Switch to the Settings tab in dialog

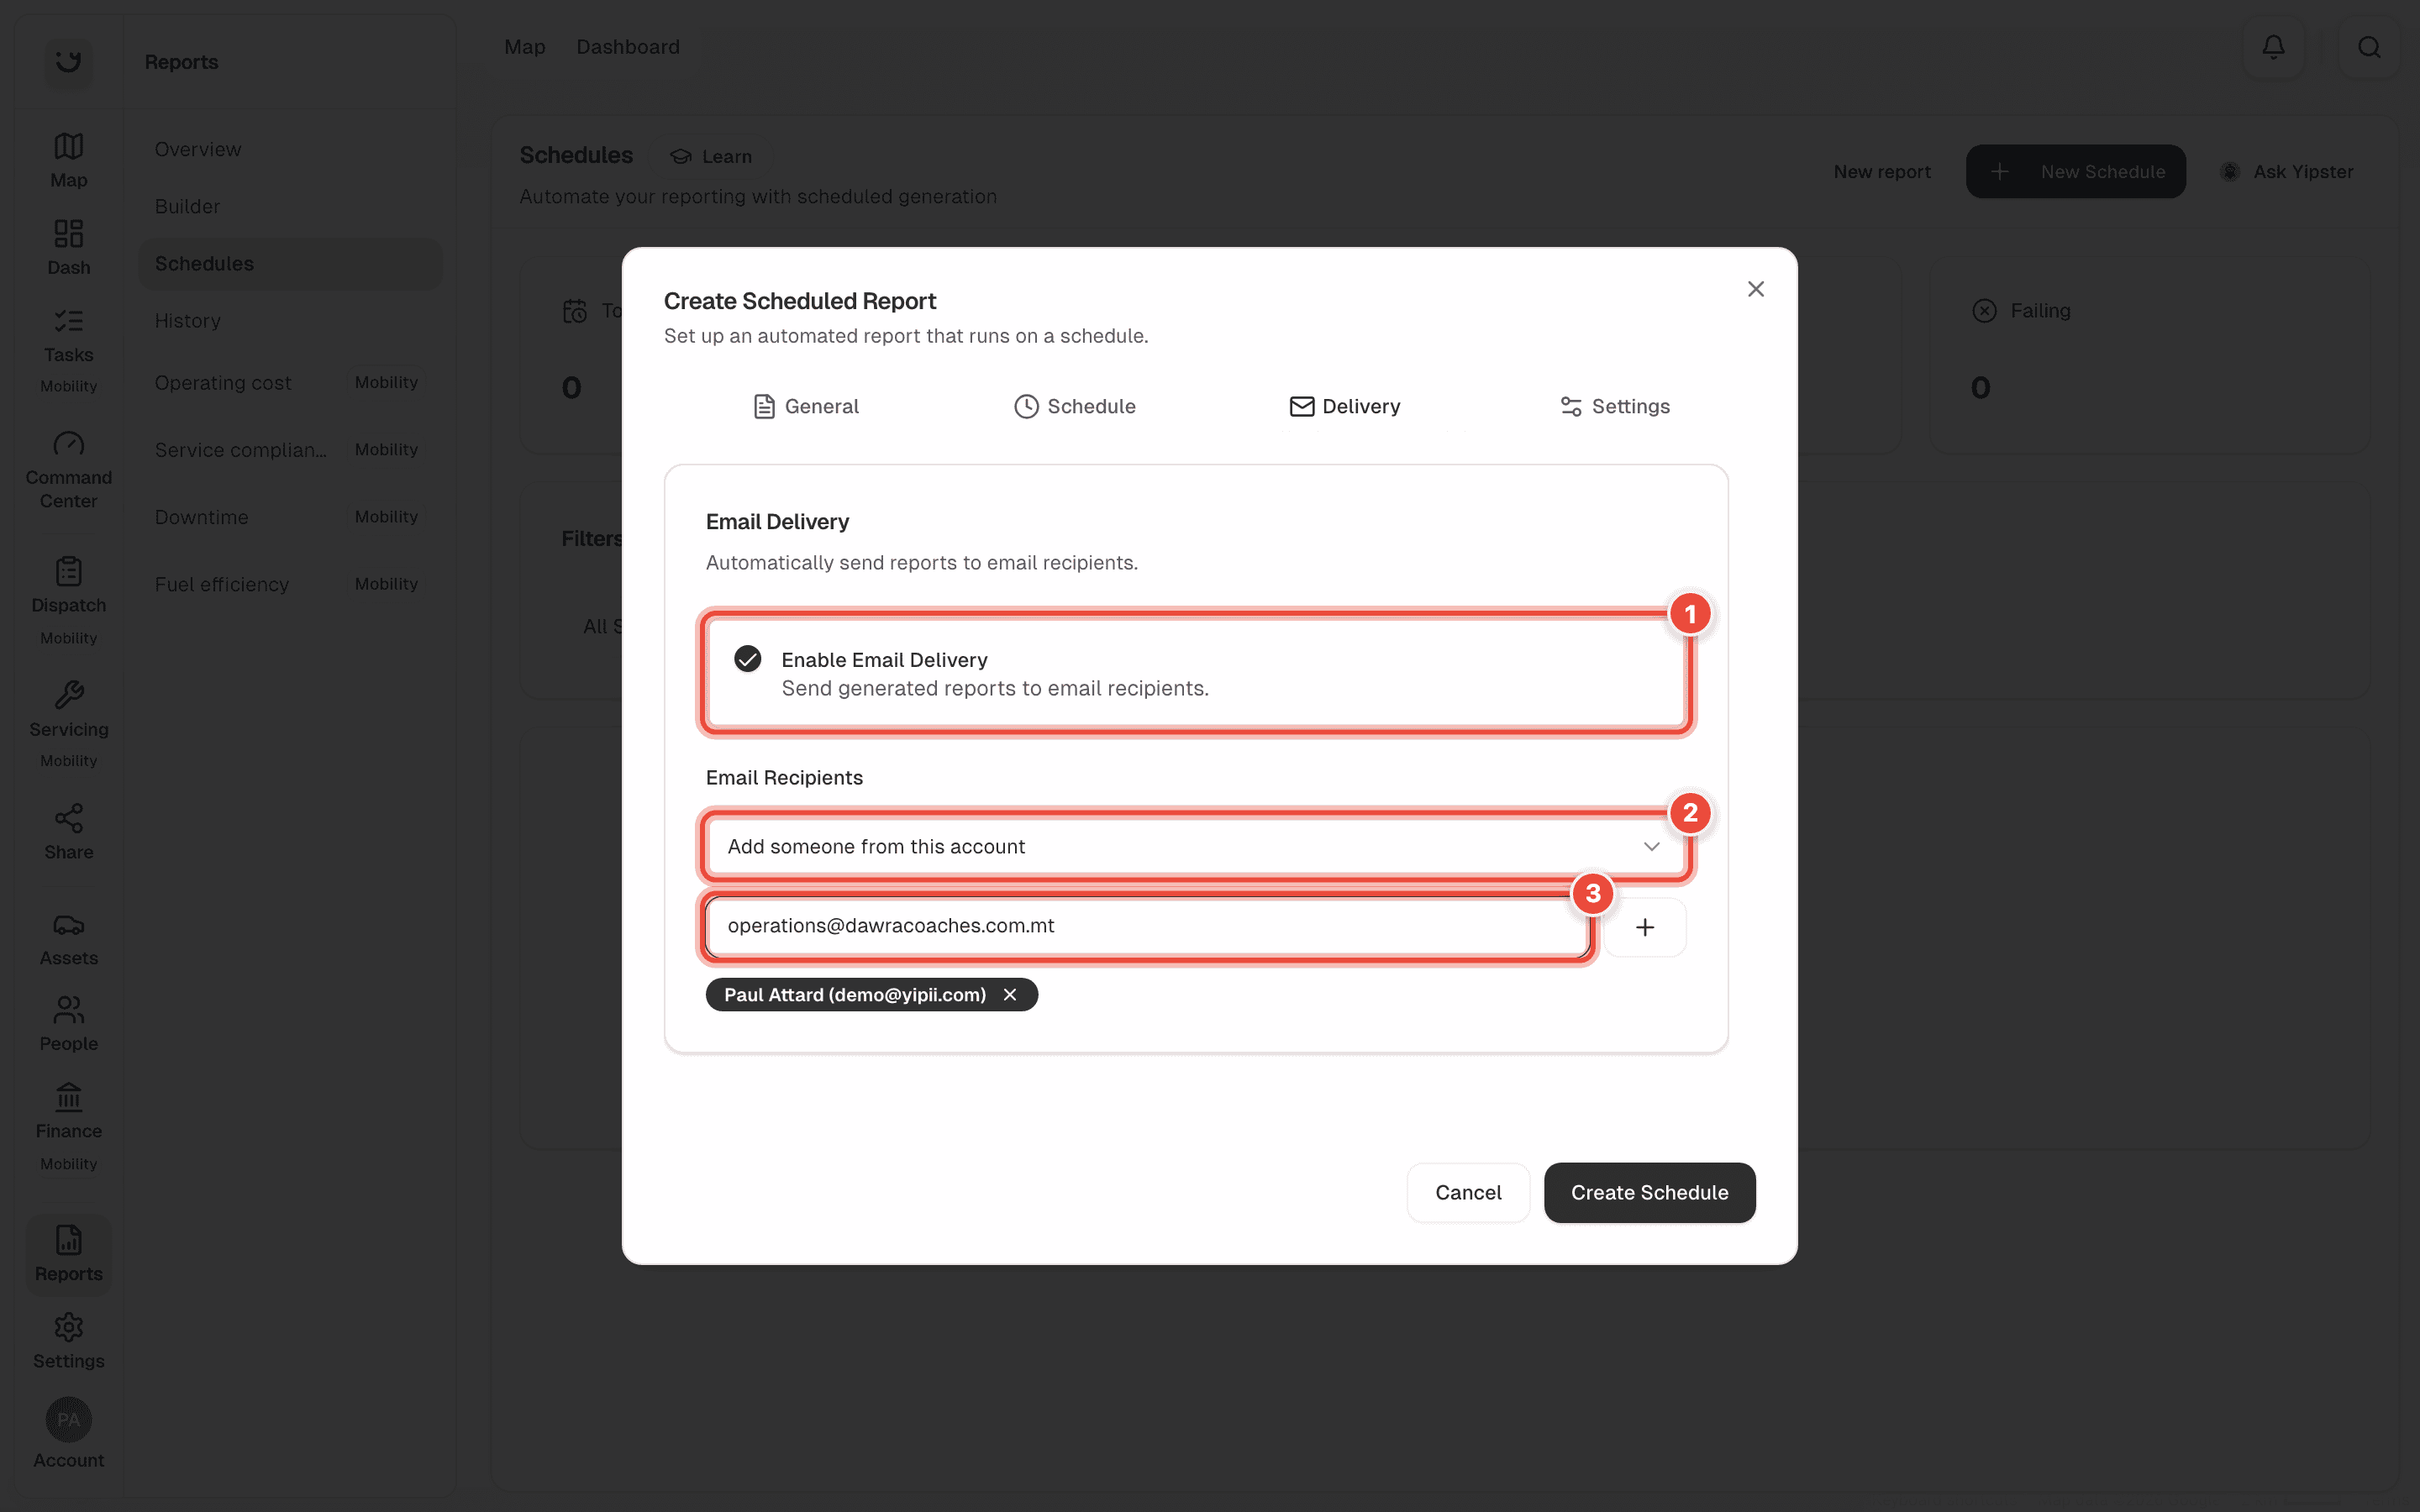coord(1614,406)
